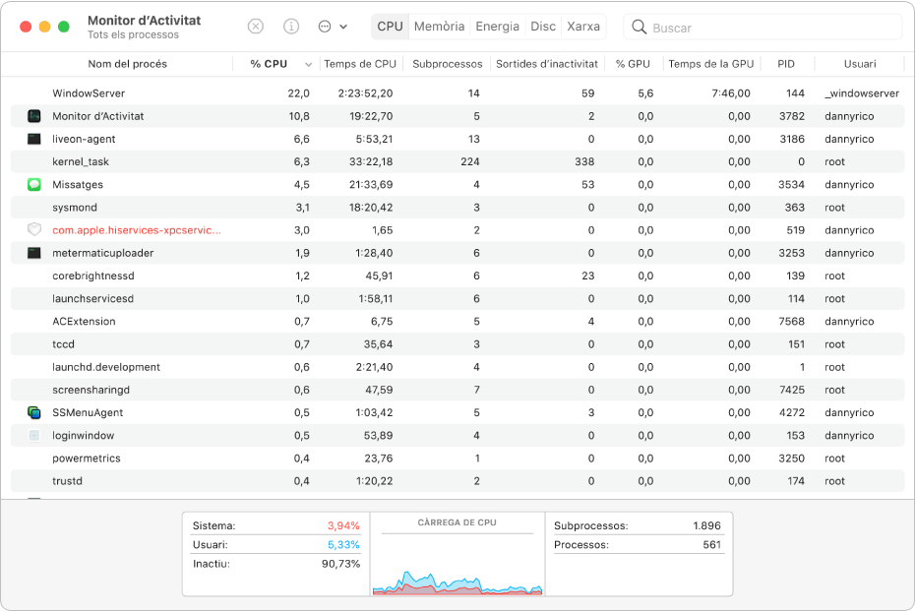
Task: Click the Tots els processos subtitle
Action: click(x=133, y=35)
